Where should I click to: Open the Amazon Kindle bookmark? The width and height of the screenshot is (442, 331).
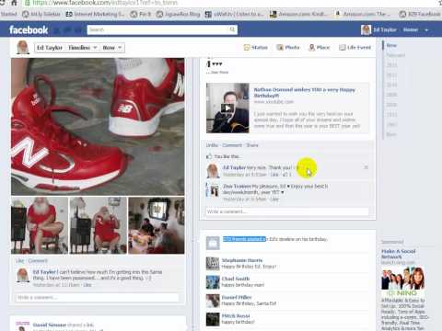click(298, 14)
